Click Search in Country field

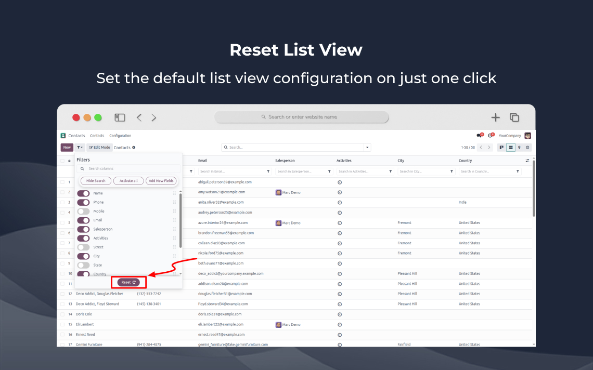[487, 171]
